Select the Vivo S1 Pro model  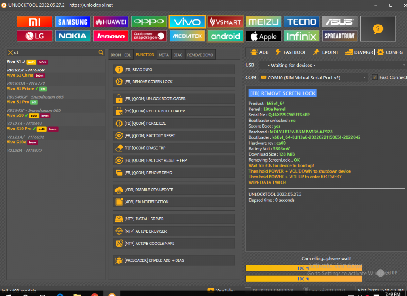tap(56, 106)
